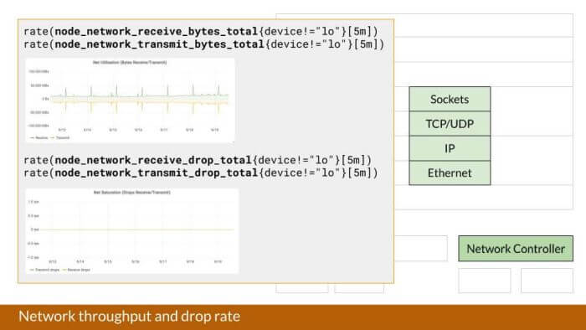This screenshot has height=330, width=586.
Task: Click the node_network_receive_drop_total query line
Action: click(x=198, y=160)
